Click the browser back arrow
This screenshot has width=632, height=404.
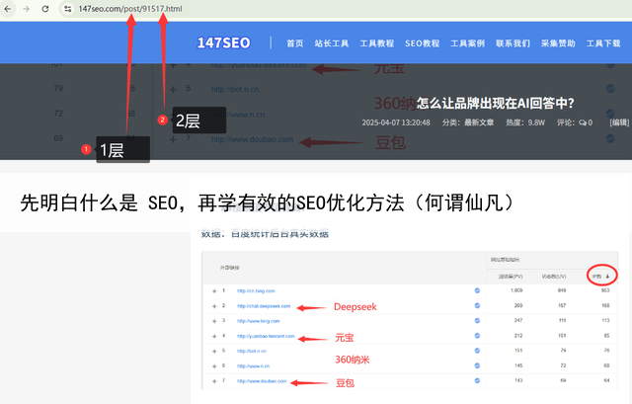pos(8,9)
